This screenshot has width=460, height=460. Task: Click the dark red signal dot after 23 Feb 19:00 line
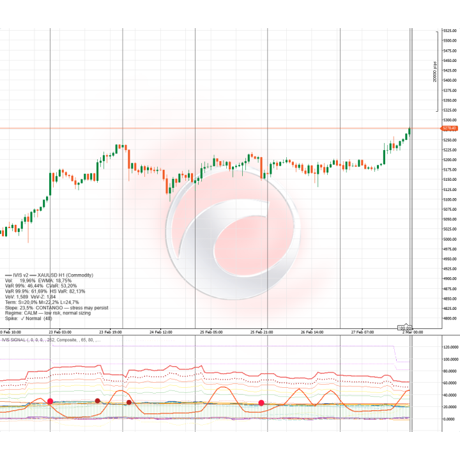[129, 402]
